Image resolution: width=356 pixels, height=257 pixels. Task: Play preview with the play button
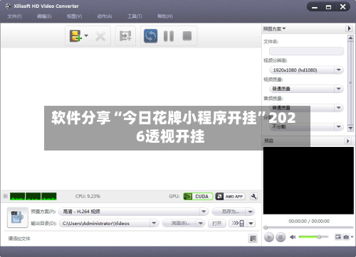pos(268,237)
